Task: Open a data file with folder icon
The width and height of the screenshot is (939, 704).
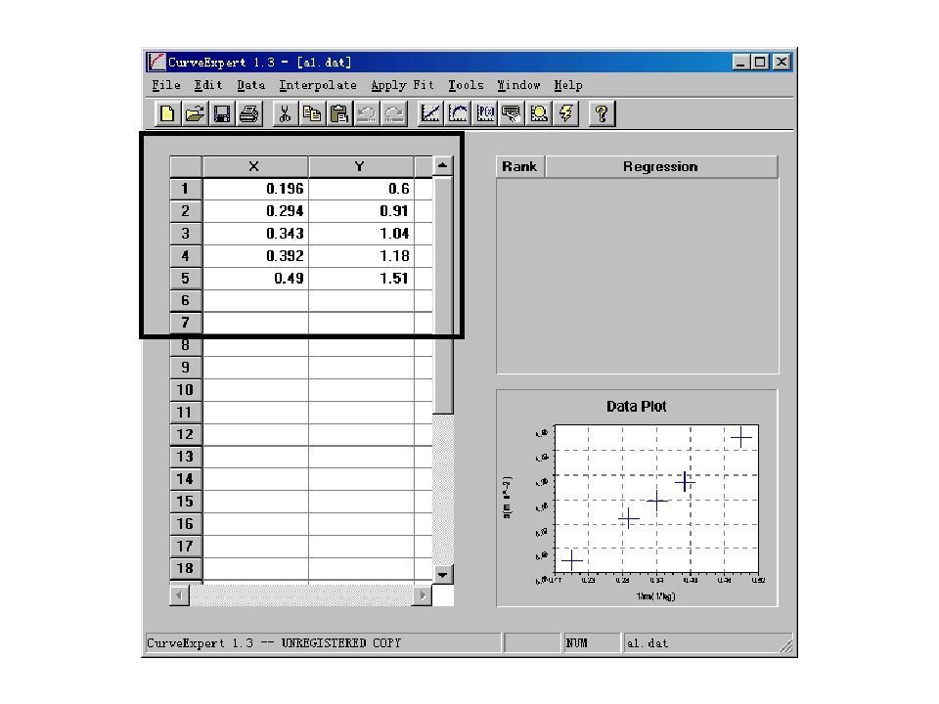Action: [x=194, y=114]
